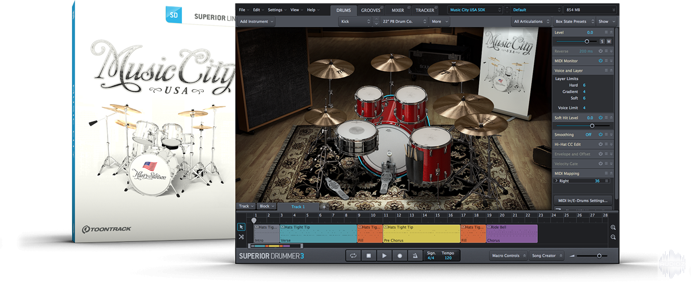Open the 22" PB Drum Co. dropdown
691x284 pixels.
(x=404, y=21)
